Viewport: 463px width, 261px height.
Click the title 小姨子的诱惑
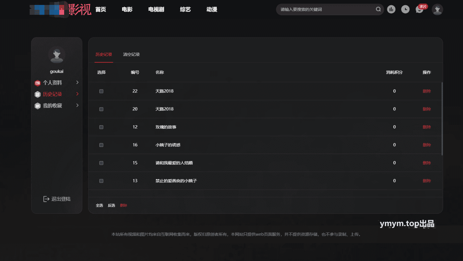coord(168,145)
